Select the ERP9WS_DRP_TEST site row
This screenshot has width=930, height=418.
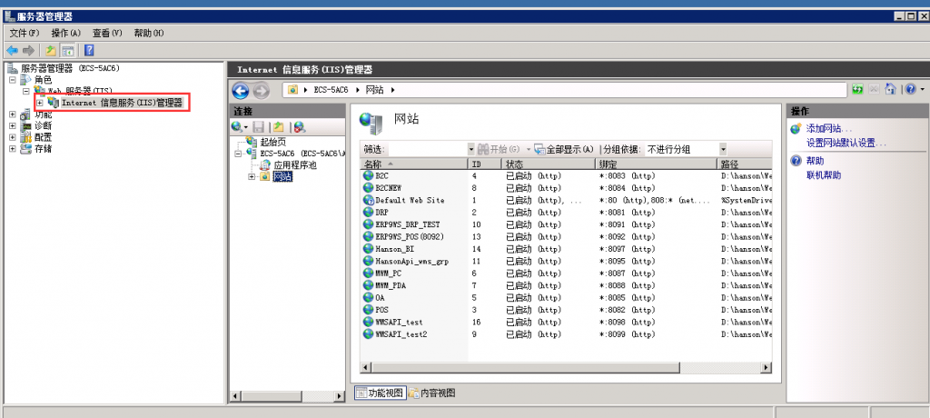pyautogui.click(x=567, y=224)
